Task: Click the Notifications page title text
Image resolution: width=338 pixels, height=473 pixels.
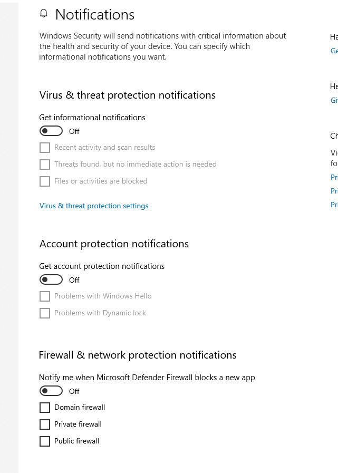Action: [x=95, y=14]
